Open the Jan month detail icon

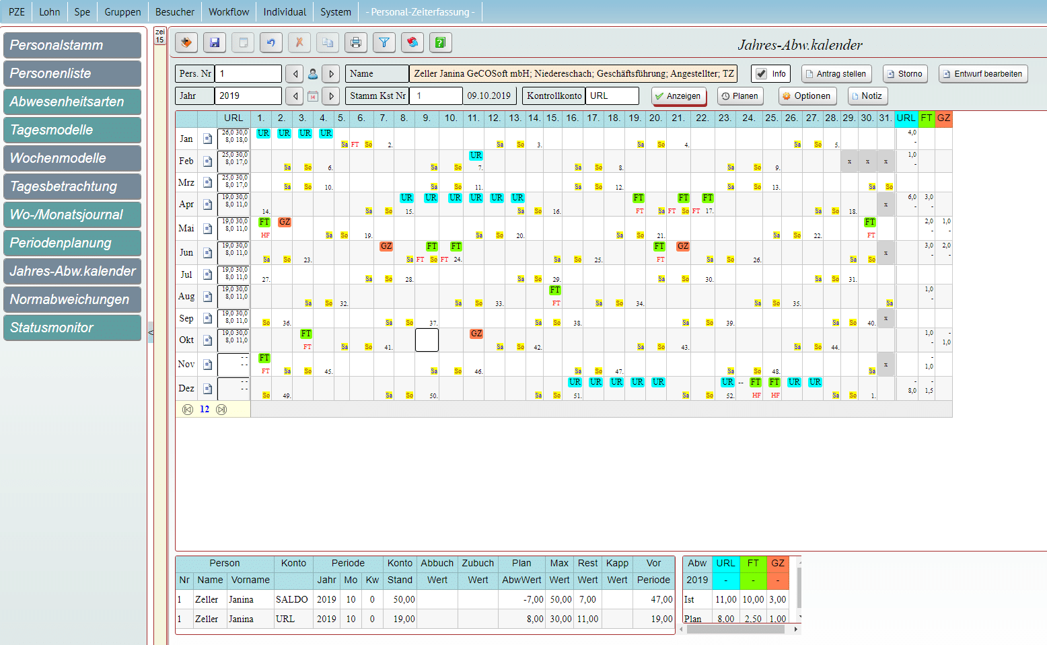(207, 139)
